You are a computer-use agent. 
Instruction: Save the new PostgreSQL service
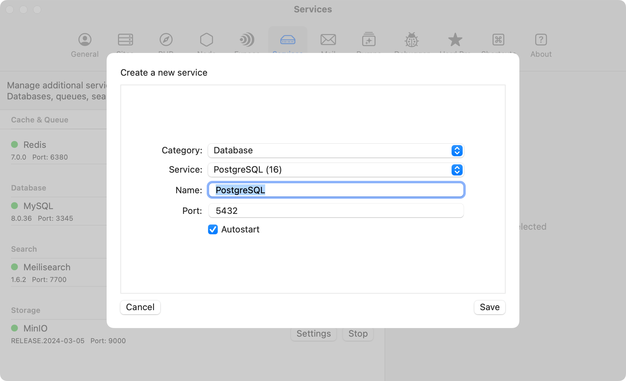coord(489,307)
